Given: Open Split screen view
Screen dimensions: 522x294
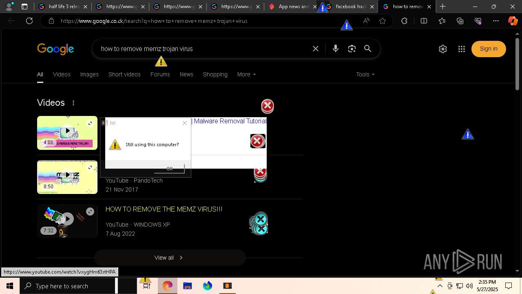Looking at the screenshot, I should tap(424, 21).
